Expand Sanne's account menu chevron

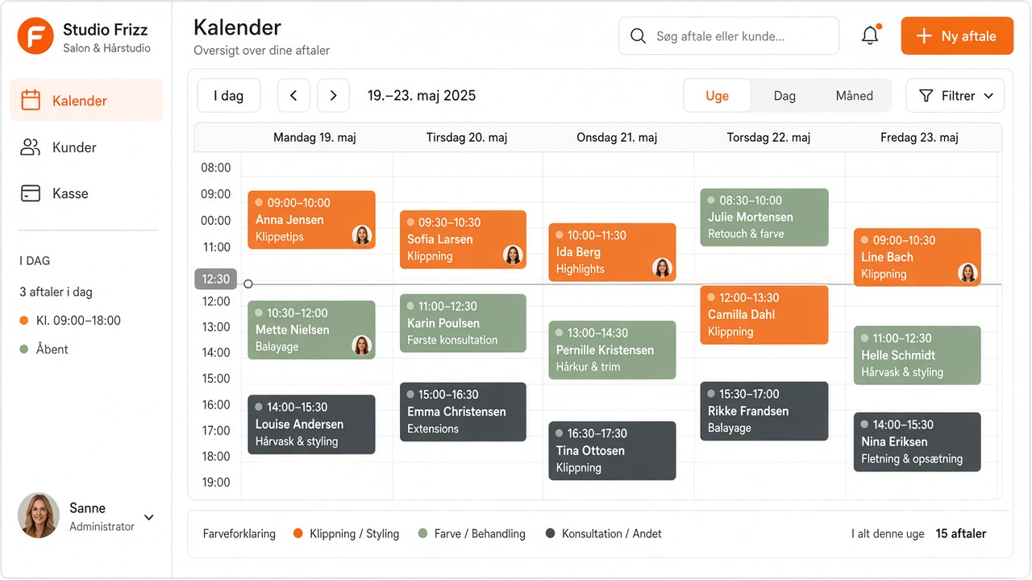pos(149,517)
